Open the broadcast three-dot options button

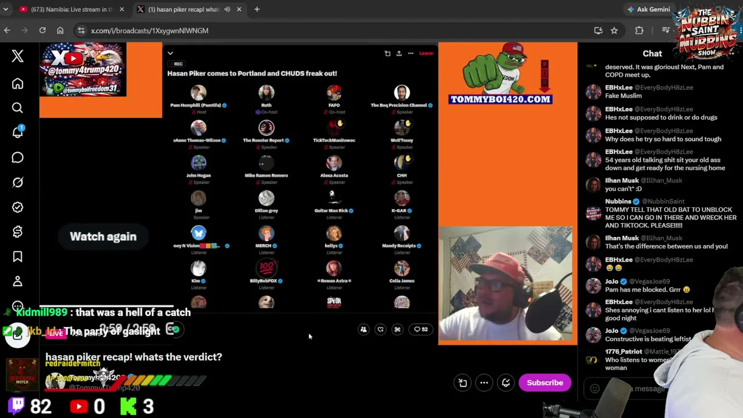click(484, 383)
